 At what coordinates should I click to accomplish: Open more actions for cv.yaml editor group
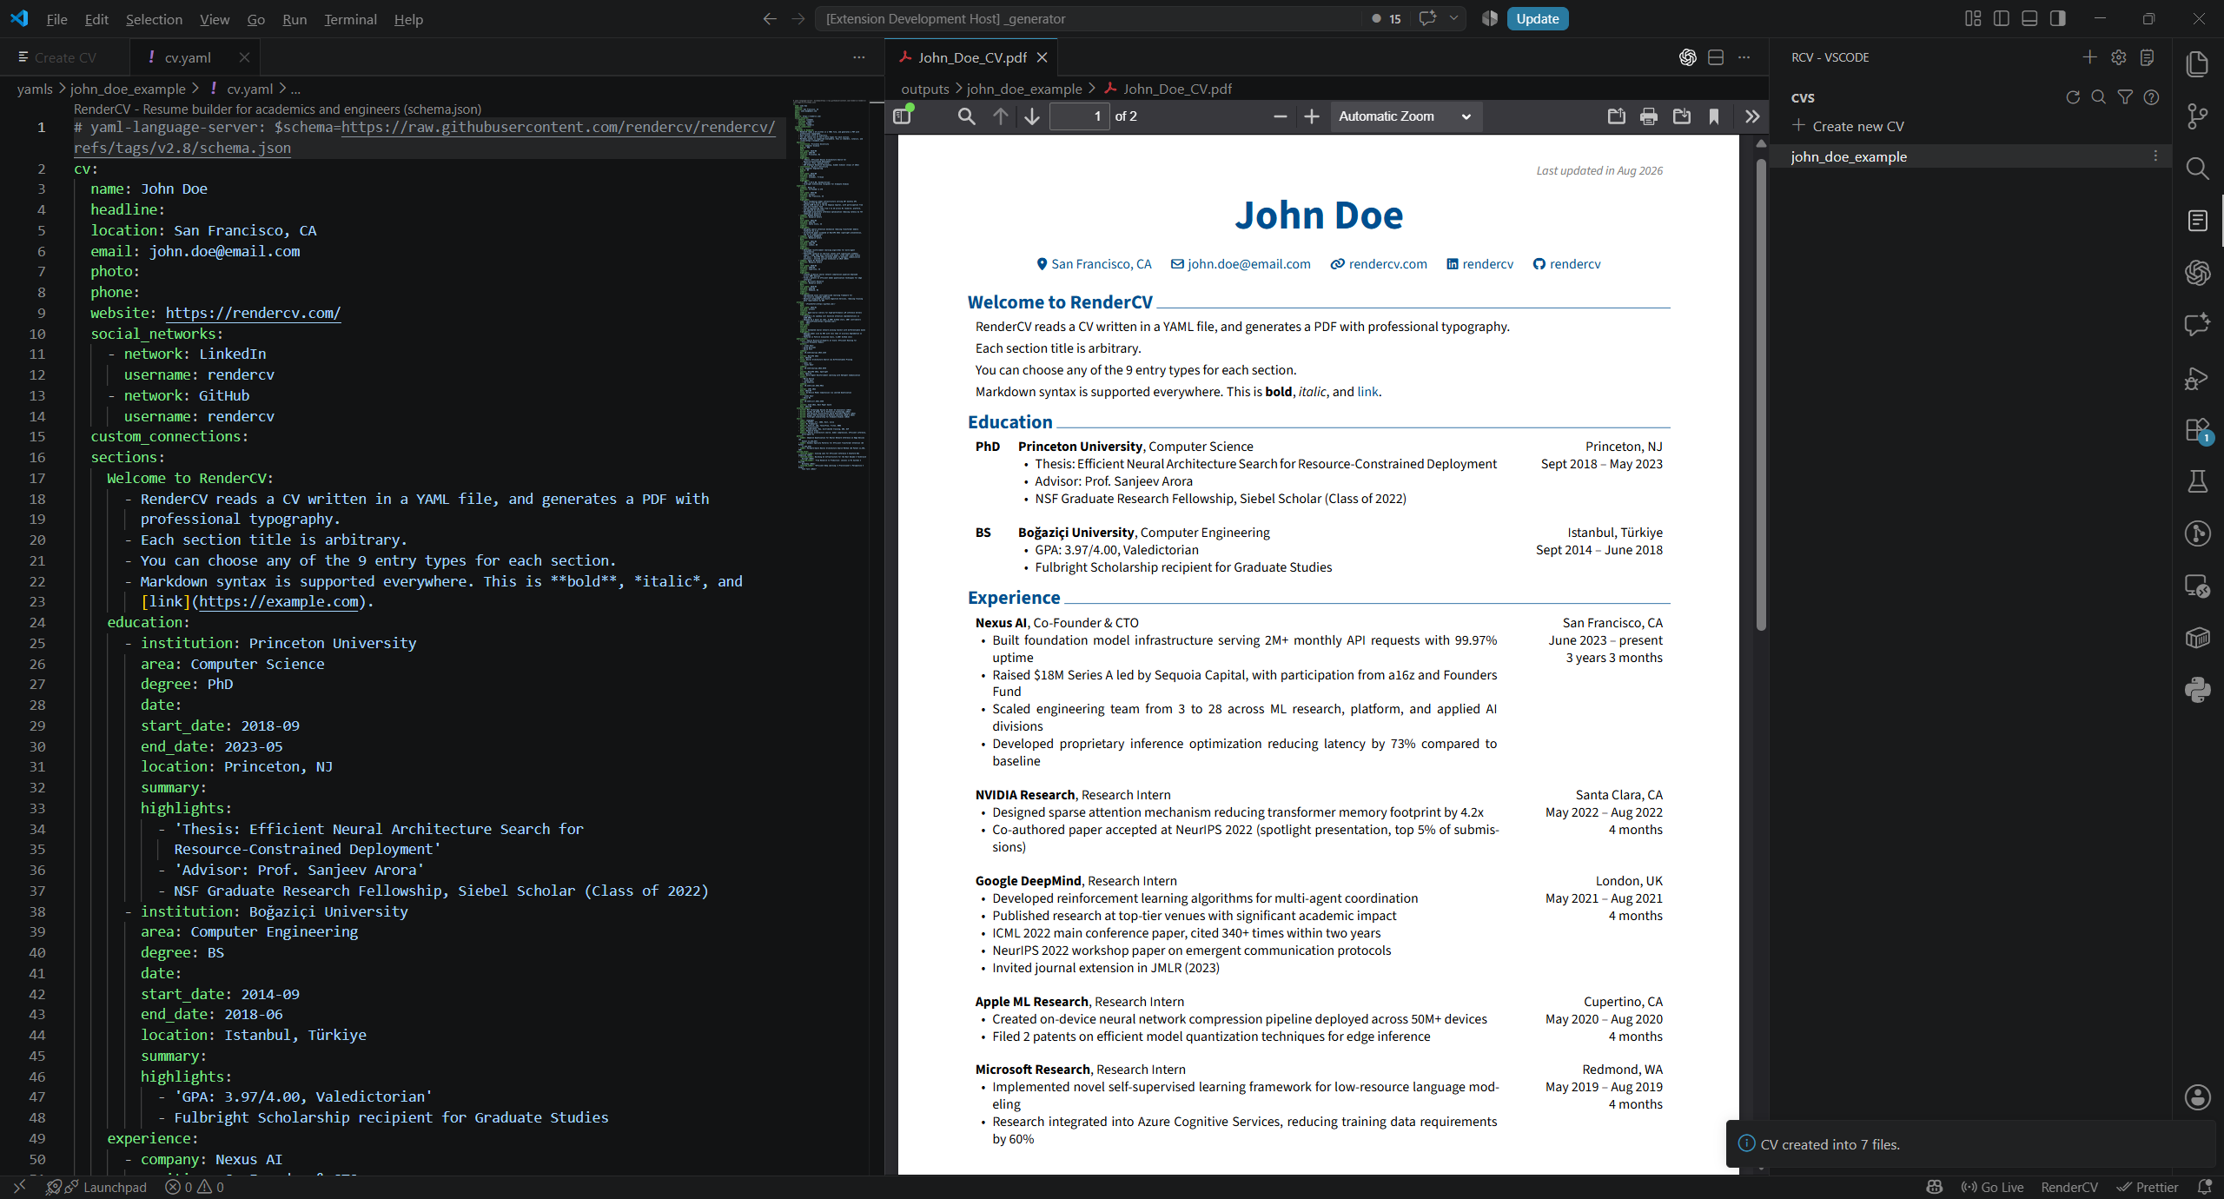pyautogui.click(x=859, y=57)
